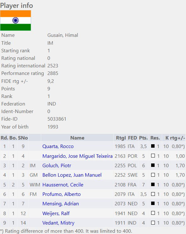Select Weijers, Ralf link

[56, 213]
